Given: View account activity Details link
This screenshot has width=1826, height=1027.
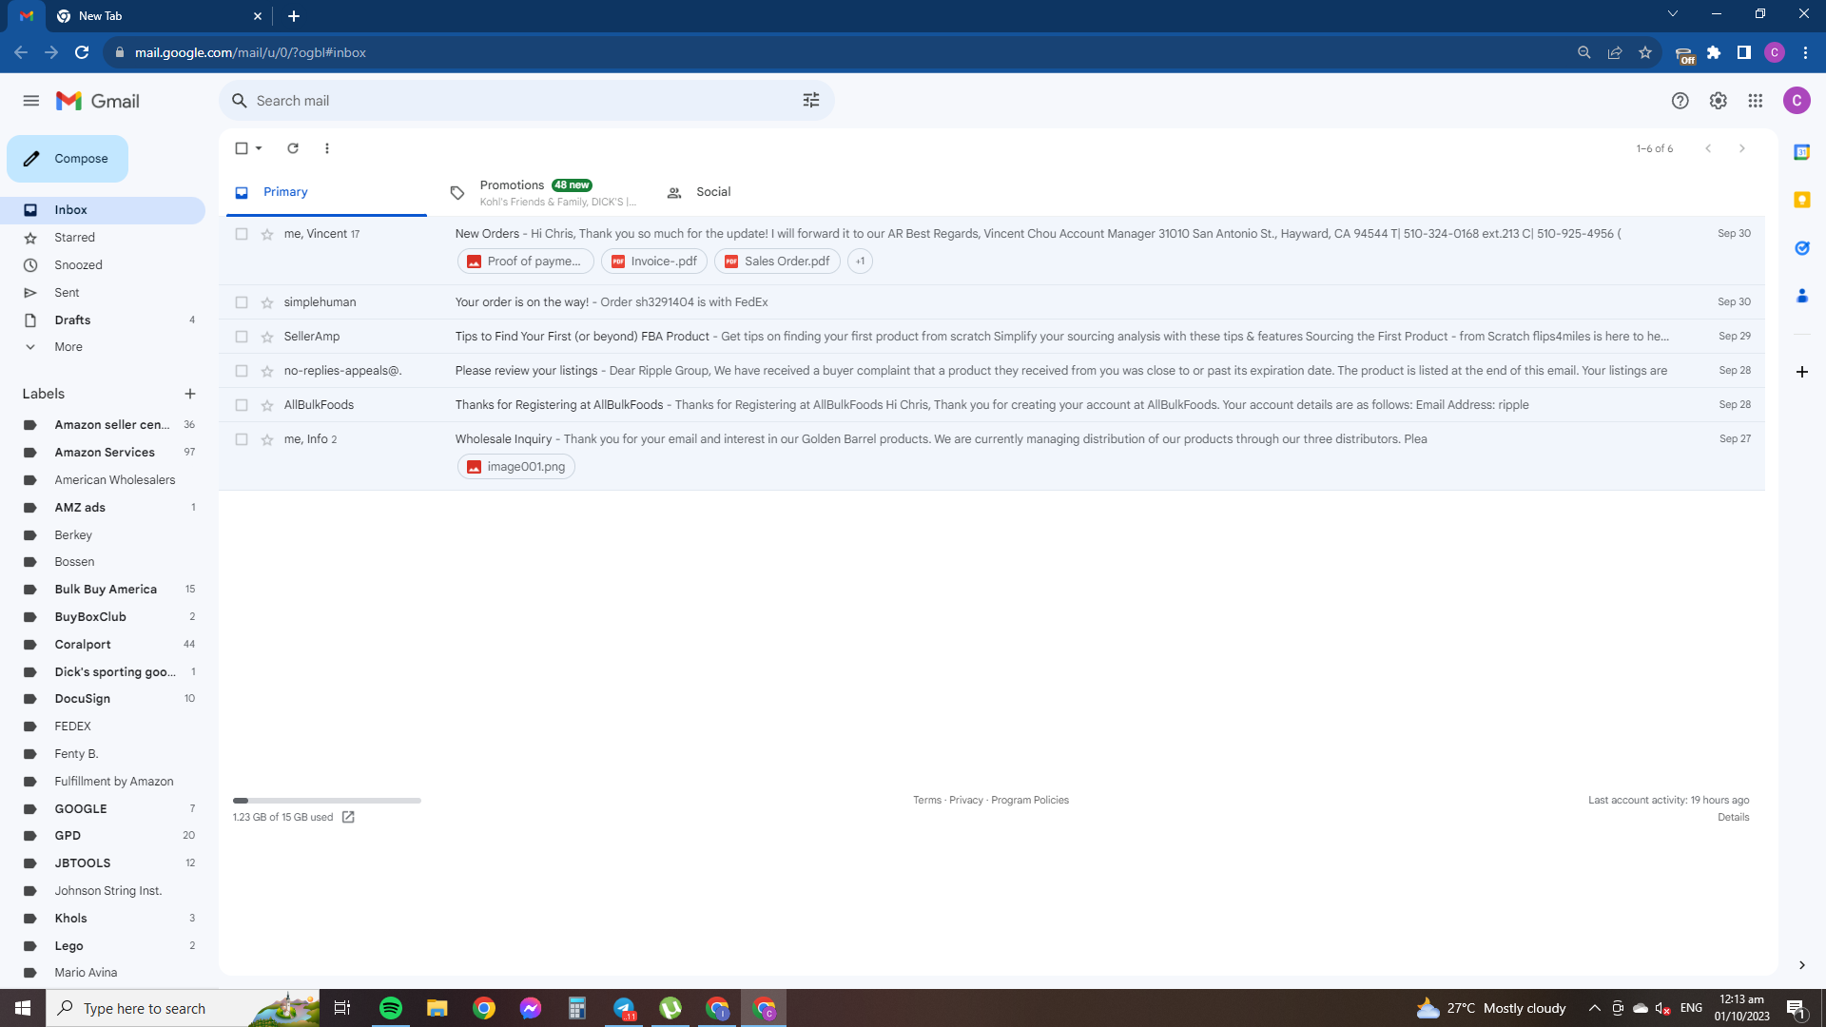Looking at the screenshot, I should coord(1734,818).
